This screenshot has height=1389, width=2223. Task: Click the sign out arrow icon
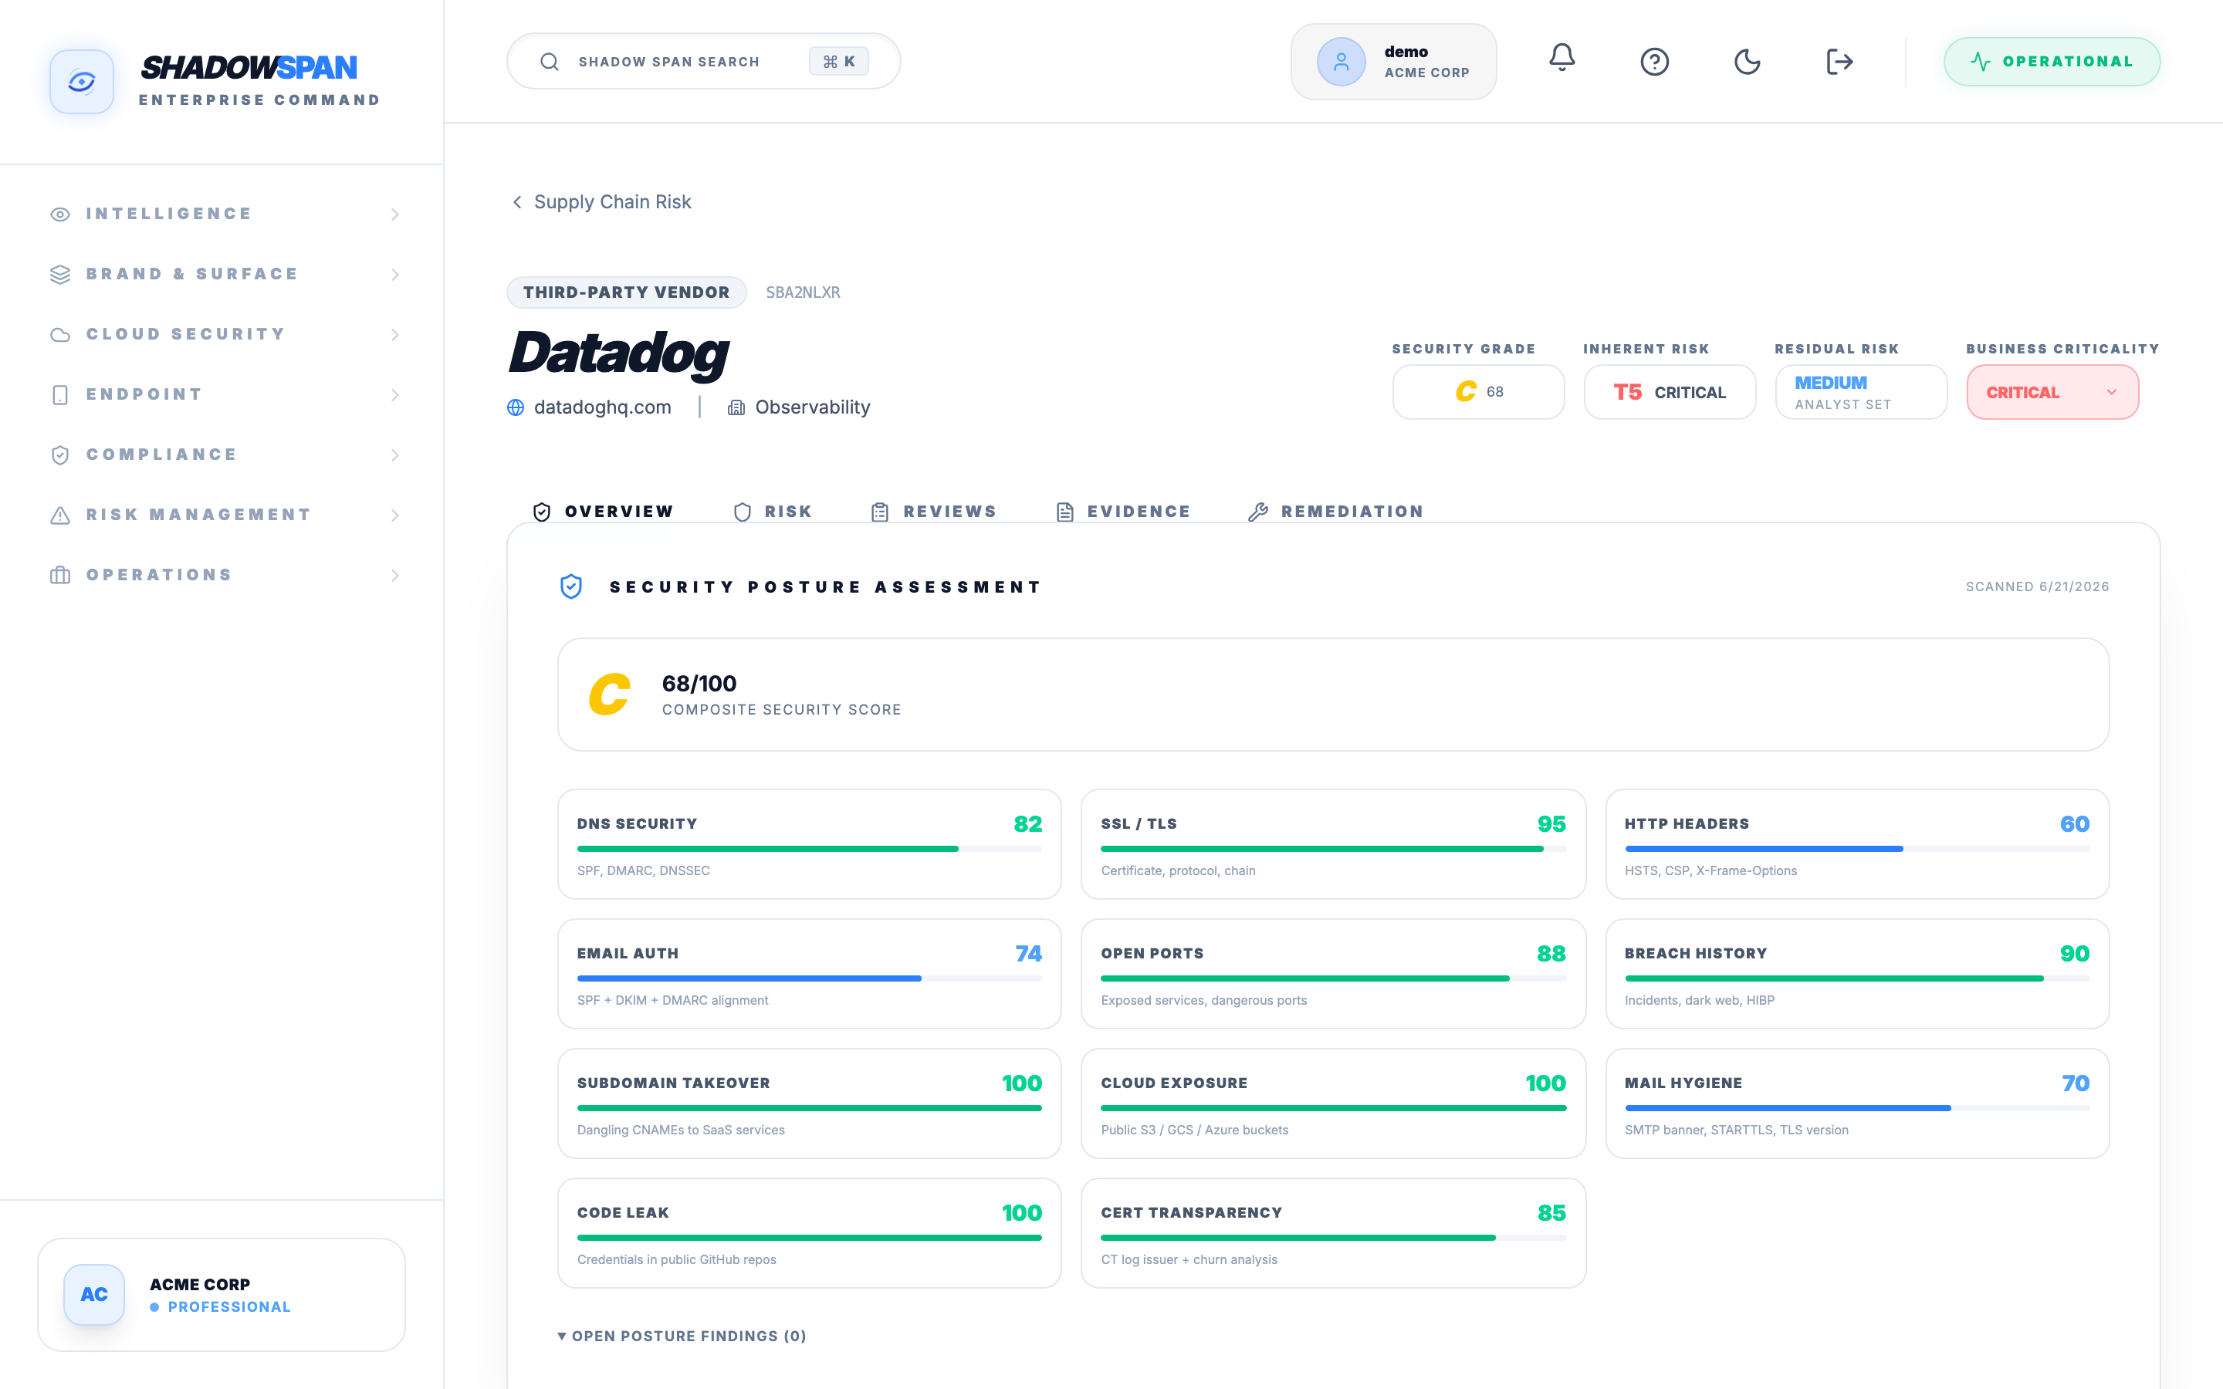point(1839,62)
